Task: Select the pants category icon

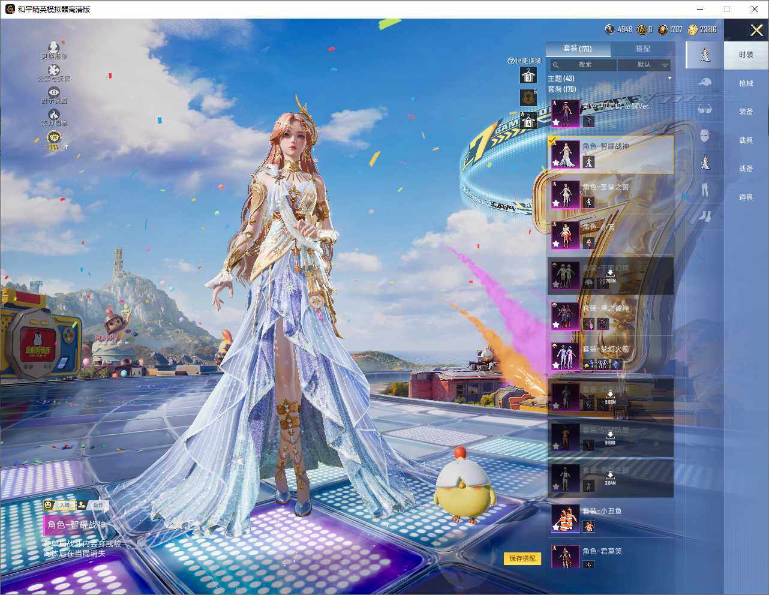Action: [x=705, y=190]
